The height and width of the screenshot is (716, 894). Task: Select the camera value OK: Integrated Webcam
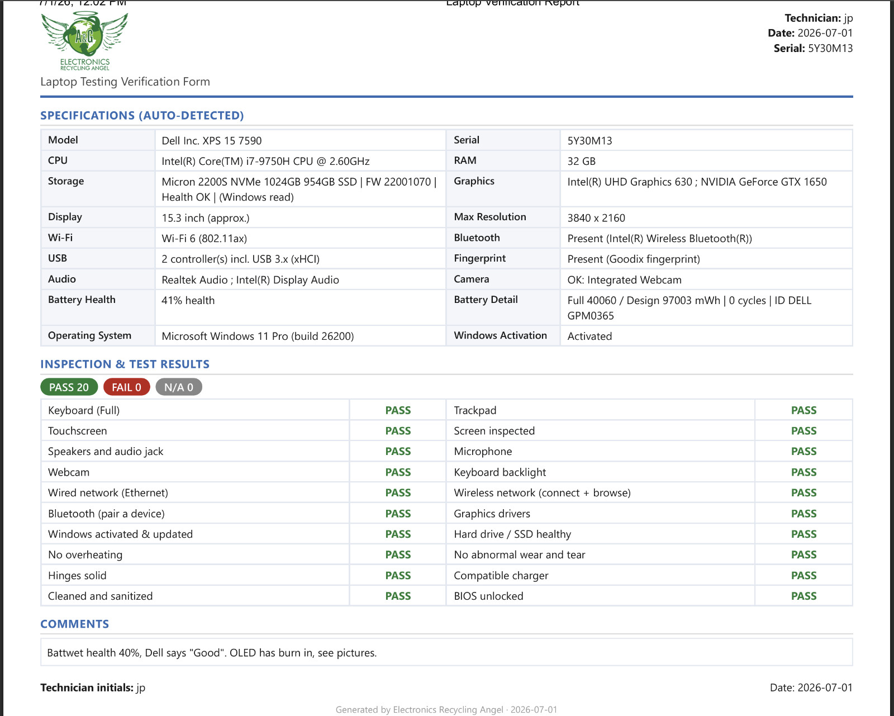click(625, 280)
